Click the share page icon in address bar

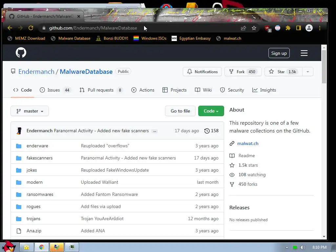point(243,28)
